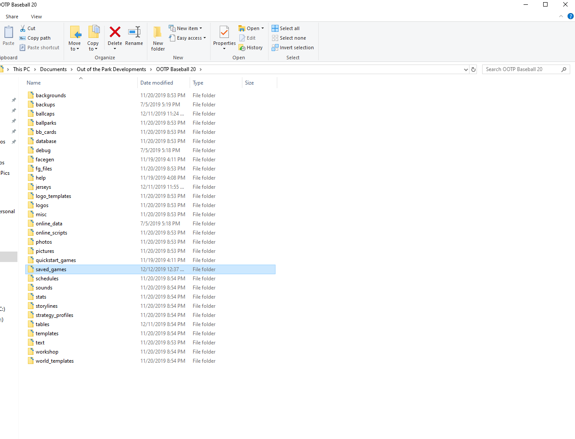
Task: Sort by the Size column header
Action: [259, 83]
